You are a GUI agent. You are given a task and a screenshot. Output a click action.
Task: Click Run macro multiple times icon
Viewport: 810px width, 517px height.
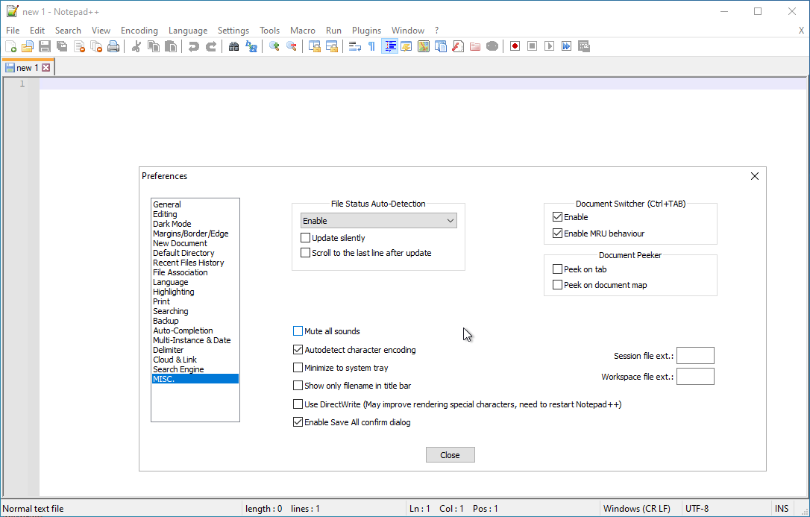(567, 46)
